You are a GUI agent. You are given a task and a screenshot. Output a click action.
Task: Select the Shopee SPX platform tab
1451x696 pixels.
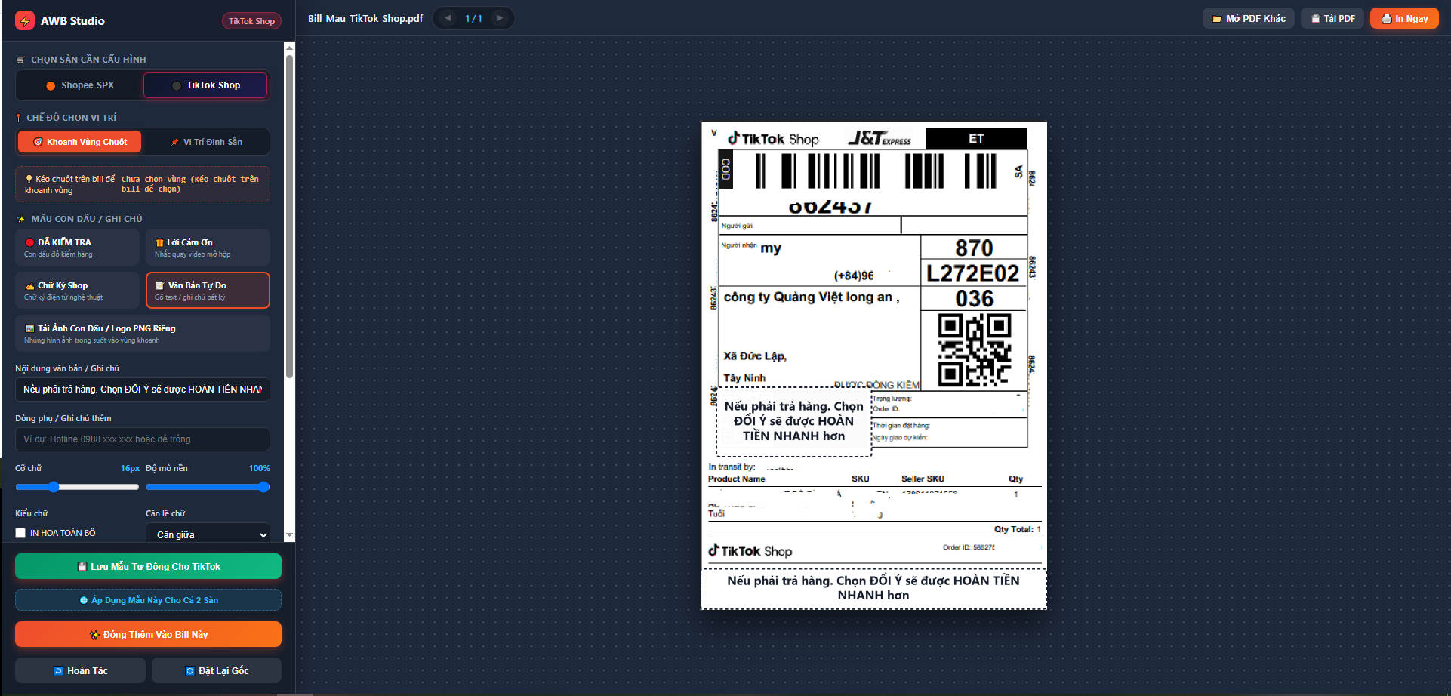coord(80,85)
